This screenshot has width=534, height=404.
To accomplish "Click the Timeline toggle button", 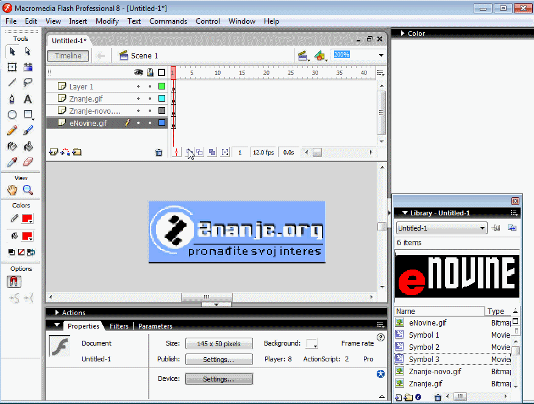I will click(68, 56).
